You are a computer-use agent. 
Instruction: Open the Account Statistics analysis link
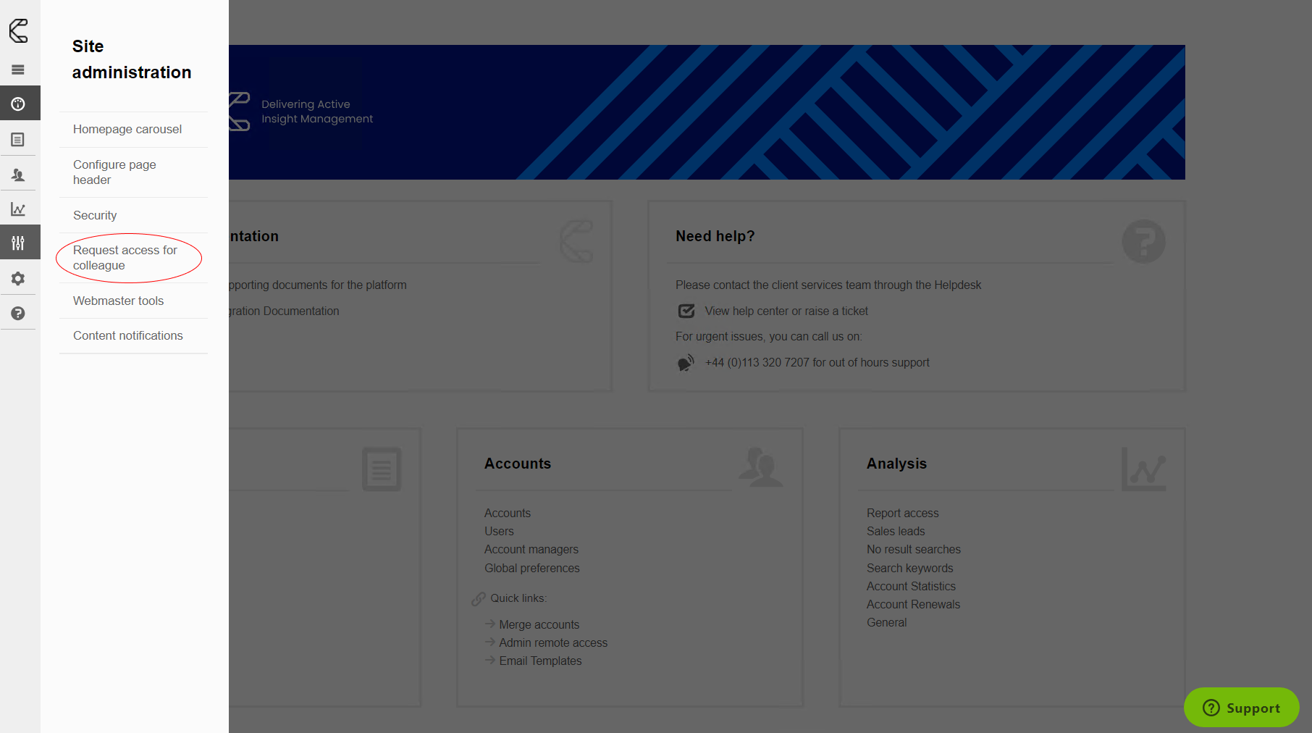911,587
